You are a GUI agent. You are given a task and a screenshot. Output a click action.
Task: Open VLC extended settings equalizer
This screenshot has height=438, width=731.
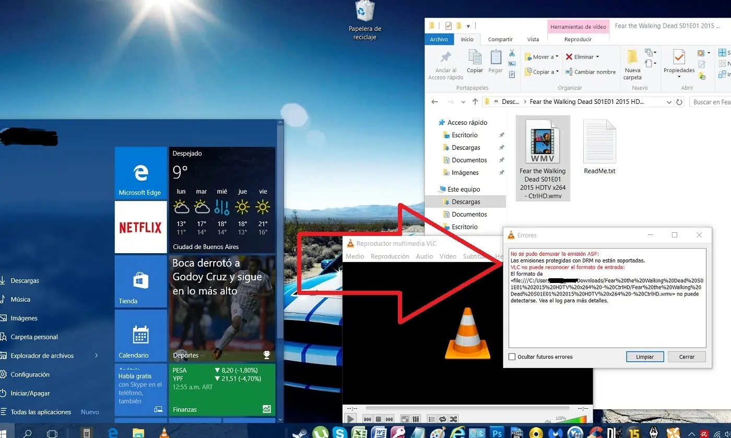coord(416,419)
